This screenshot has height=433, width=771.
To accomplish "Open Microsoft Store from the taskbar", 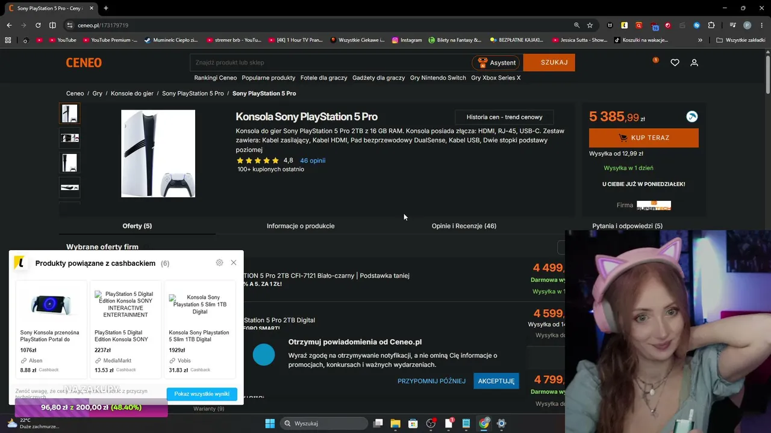I will (413, 423).
